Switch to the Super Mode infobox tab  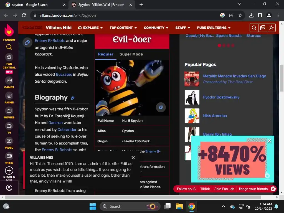coord(131,54)
